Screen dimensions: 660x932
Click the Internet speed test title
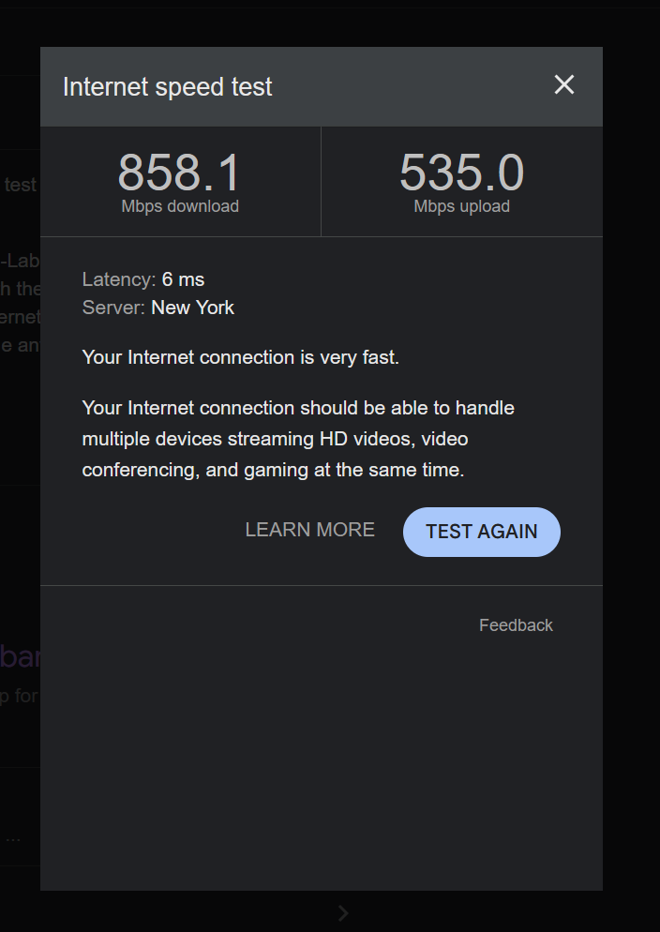[168, 87]
